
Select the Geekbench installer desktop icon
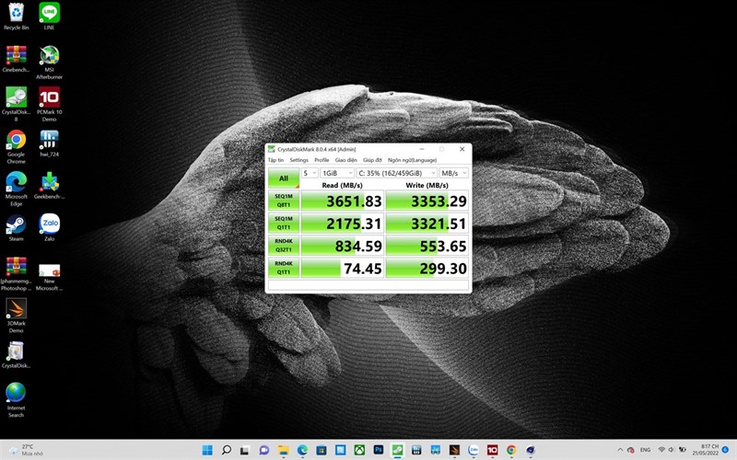[x=50, y=185]
